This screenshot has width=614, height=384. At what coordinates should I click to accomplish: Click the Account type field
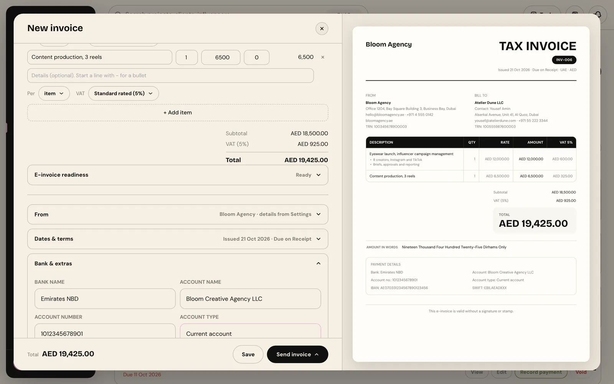[250, 331]
